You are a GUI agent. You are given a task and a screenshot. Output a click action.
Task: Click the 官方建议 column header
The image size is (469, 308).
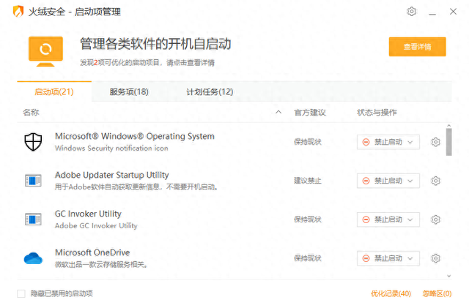(310, 113)
